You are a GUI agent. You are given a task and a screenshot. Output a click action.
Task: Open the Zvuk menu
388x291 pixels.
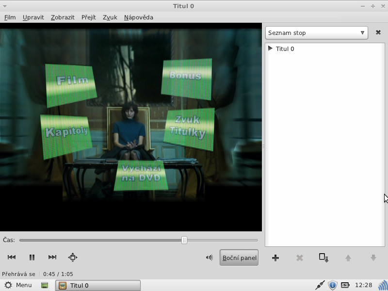110,17
